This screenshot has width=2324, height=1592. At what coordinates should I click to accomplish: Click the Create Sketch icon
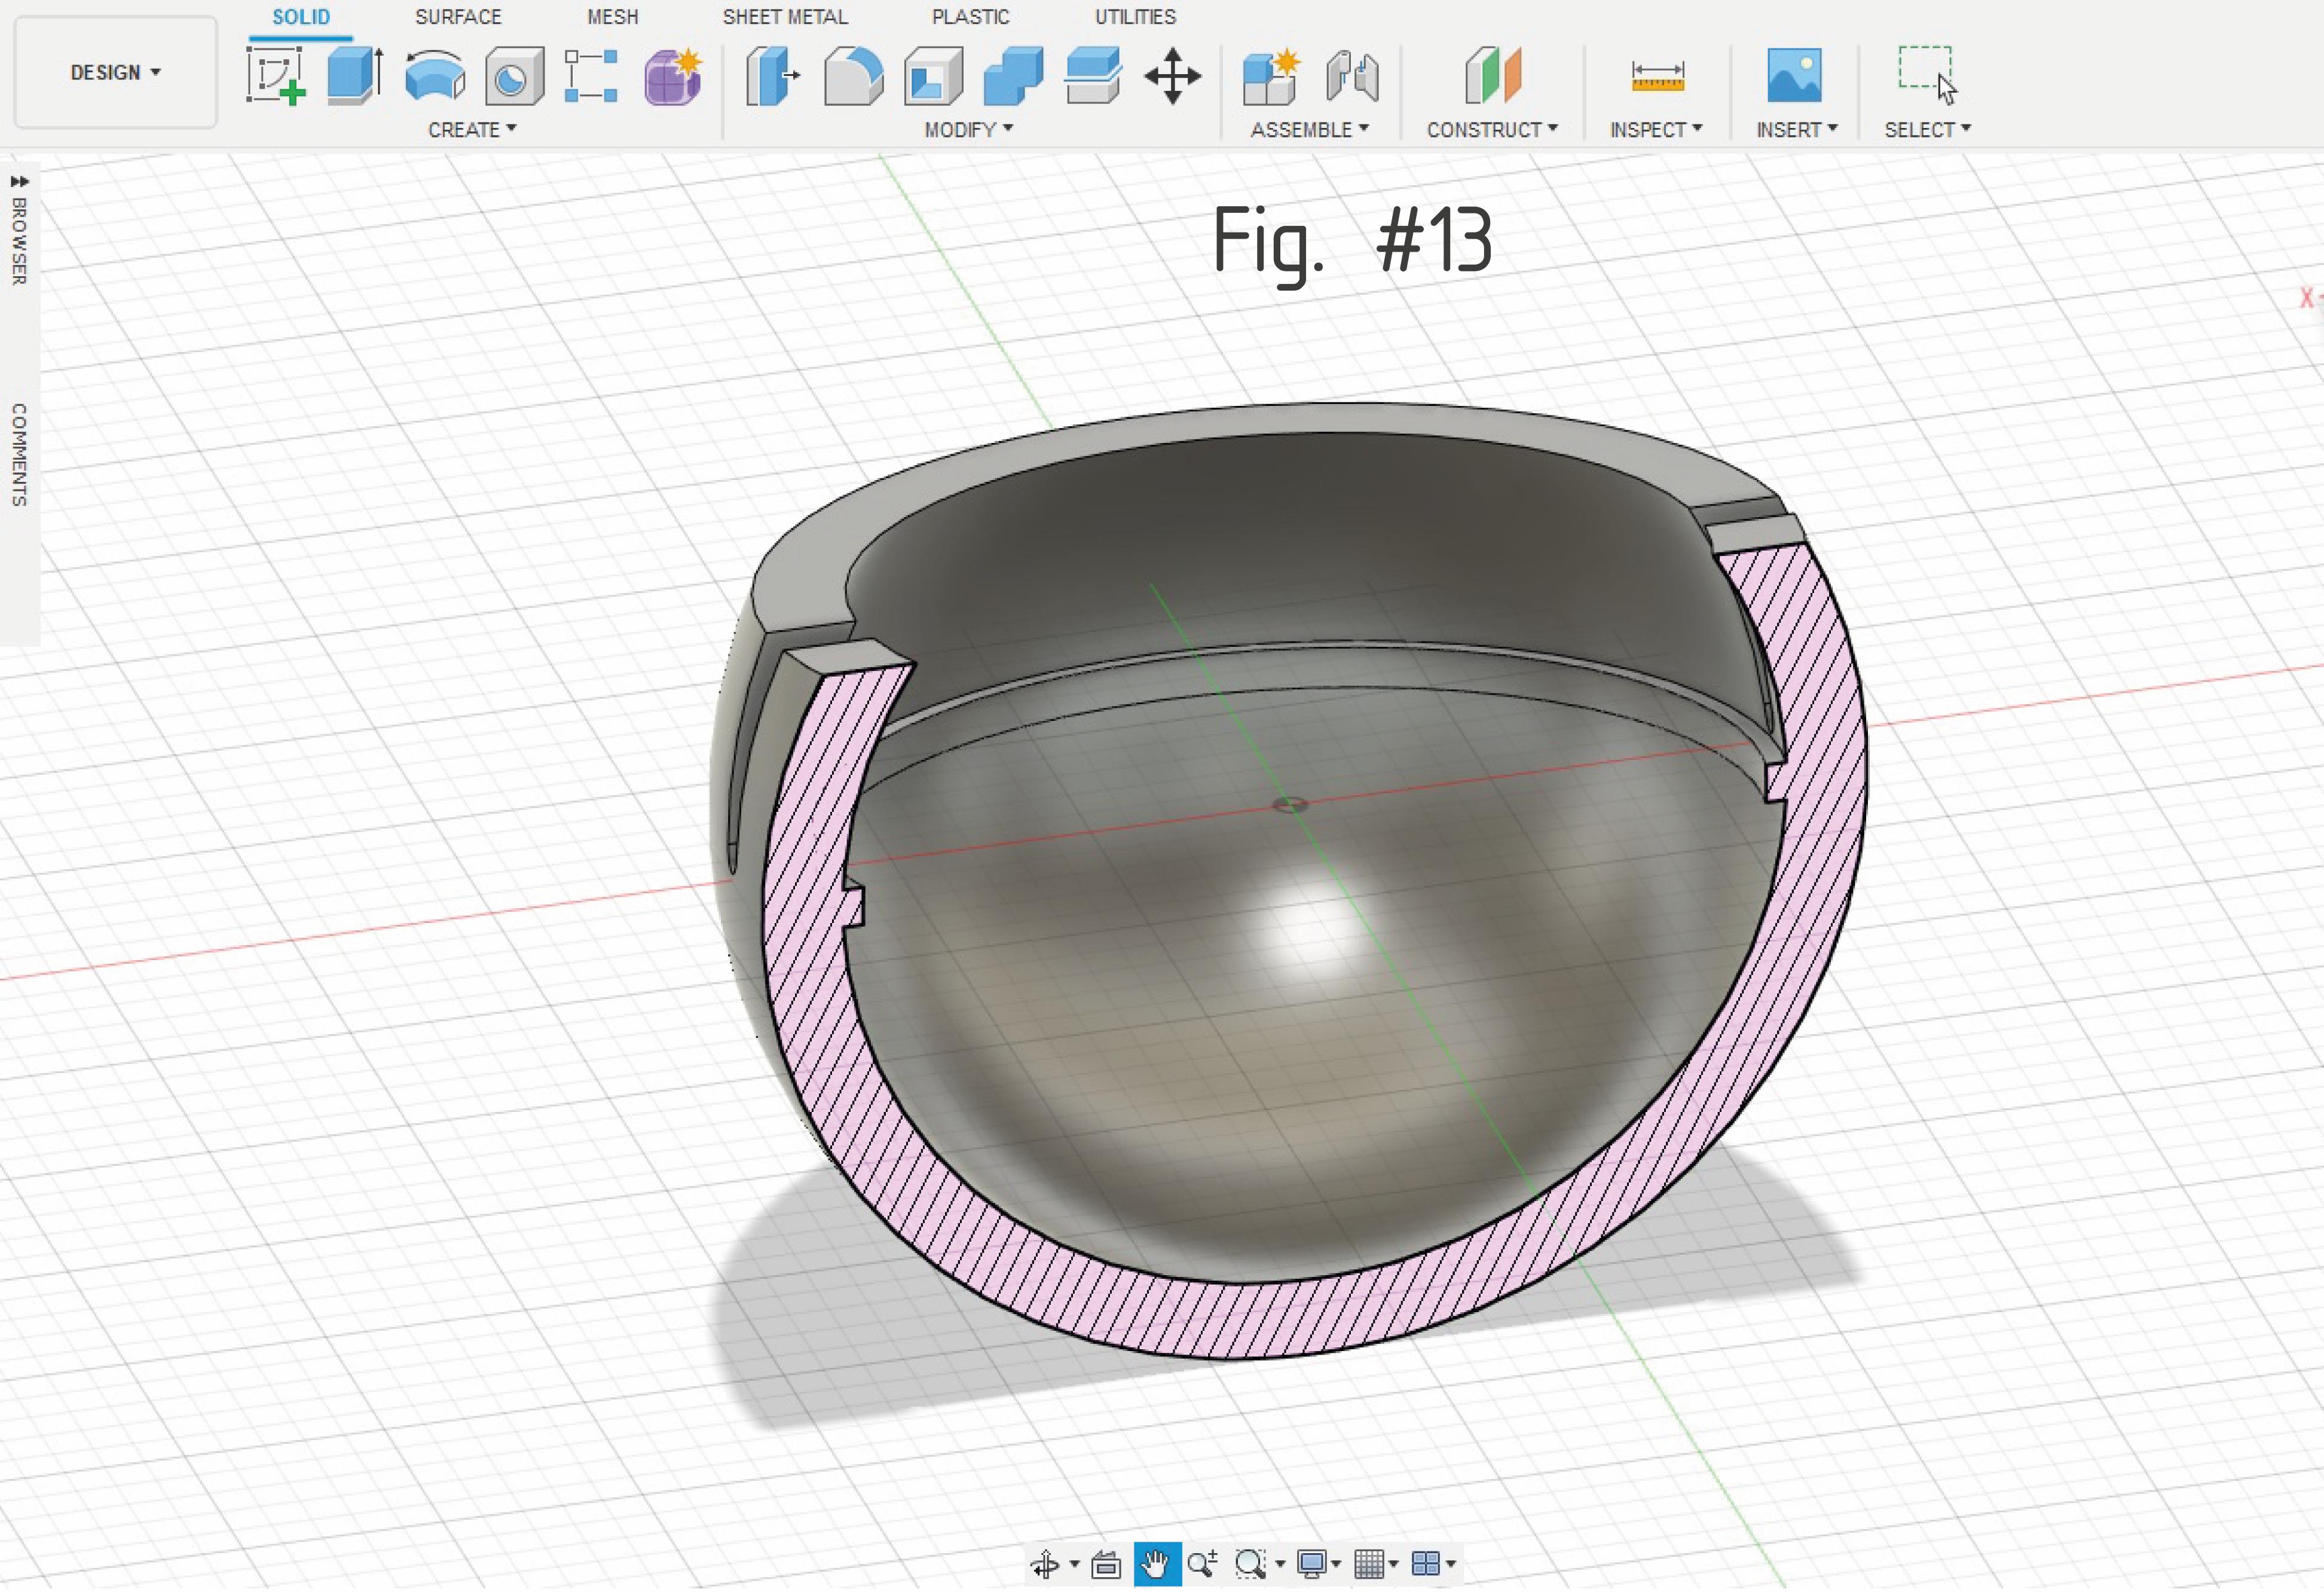[275, 76]
